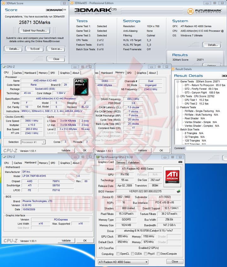The image size is (227, 267).
Task: Click the 3DMark Score window title icon
Action: (x=4, y=3)
